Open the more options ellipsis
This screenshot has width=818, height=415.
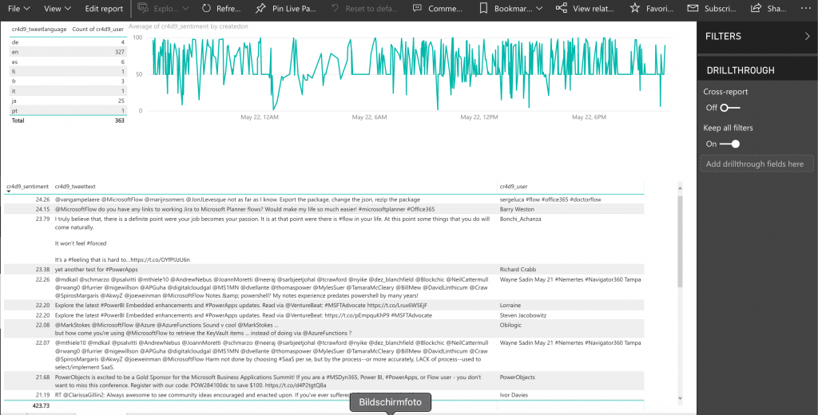coord(805,8)
